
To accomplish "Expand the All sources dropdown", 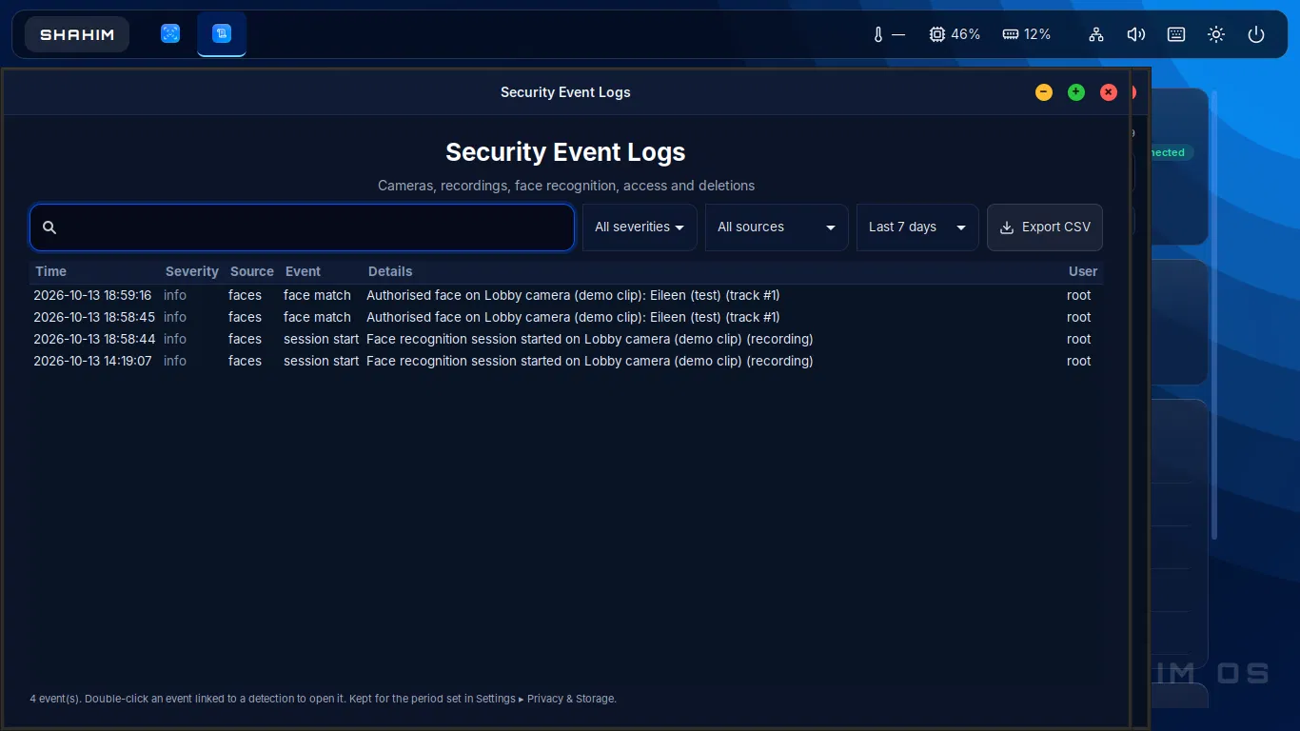I will coord(777,227).
